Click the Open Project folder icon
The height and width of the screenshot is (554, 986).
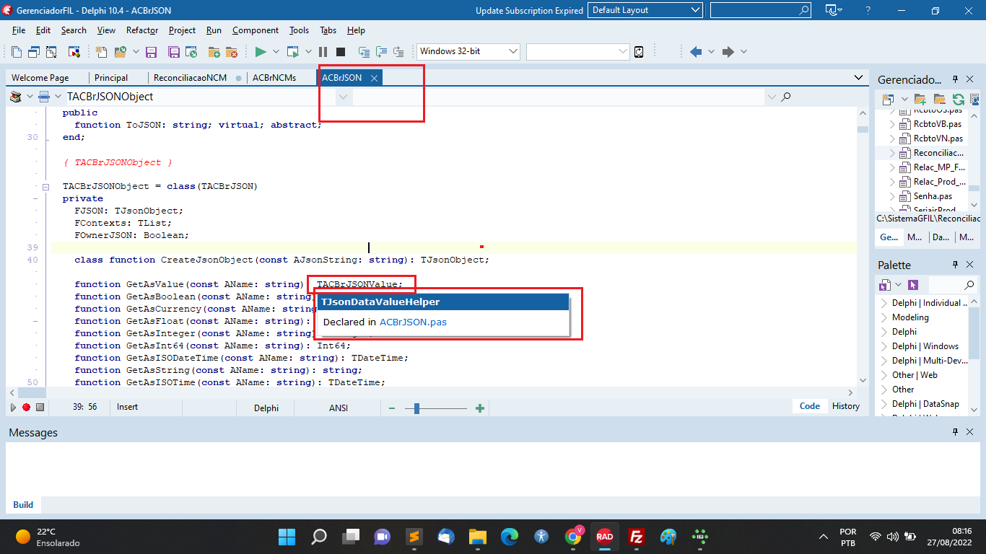pyautogui.click(x=120, y=52)
